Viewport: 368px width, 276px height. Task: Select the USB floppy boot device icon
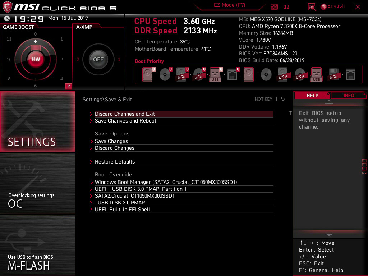[x=333, y=74]
